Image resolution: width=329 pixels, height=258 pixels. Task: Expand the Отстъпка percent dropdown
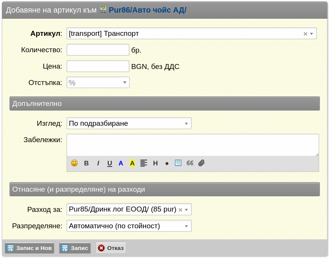click(125, 82)
